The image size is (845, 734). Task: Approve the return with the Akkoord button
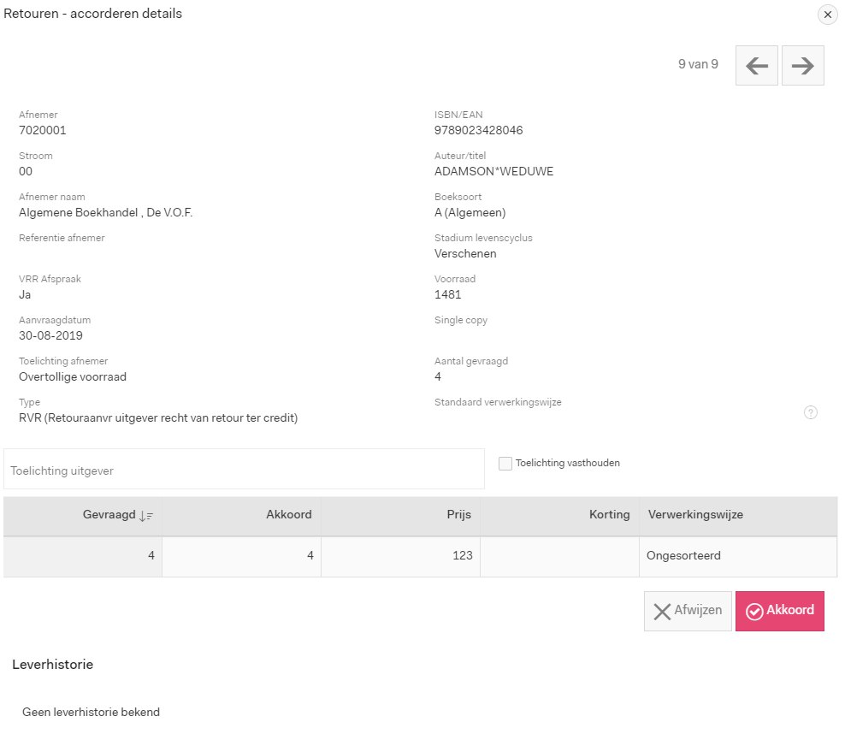(x=779, y=611)
